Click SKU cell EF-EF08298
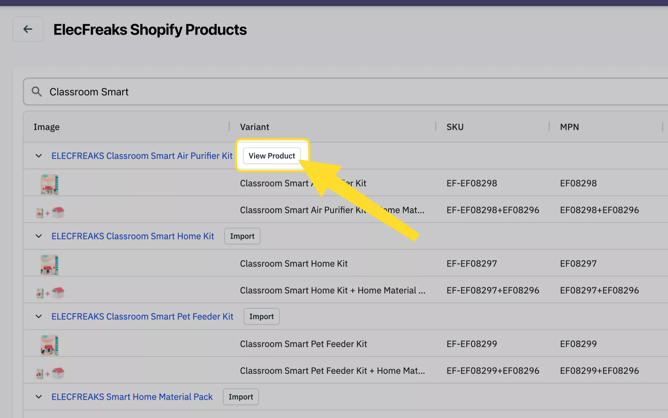Image resolution: width=668 pixels, height=418 pixels. tap(472, 183)
